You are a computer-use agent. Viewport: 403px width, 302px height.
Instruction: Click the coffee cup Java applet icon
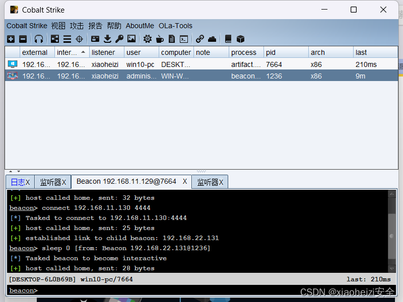[x=160, y=39]
